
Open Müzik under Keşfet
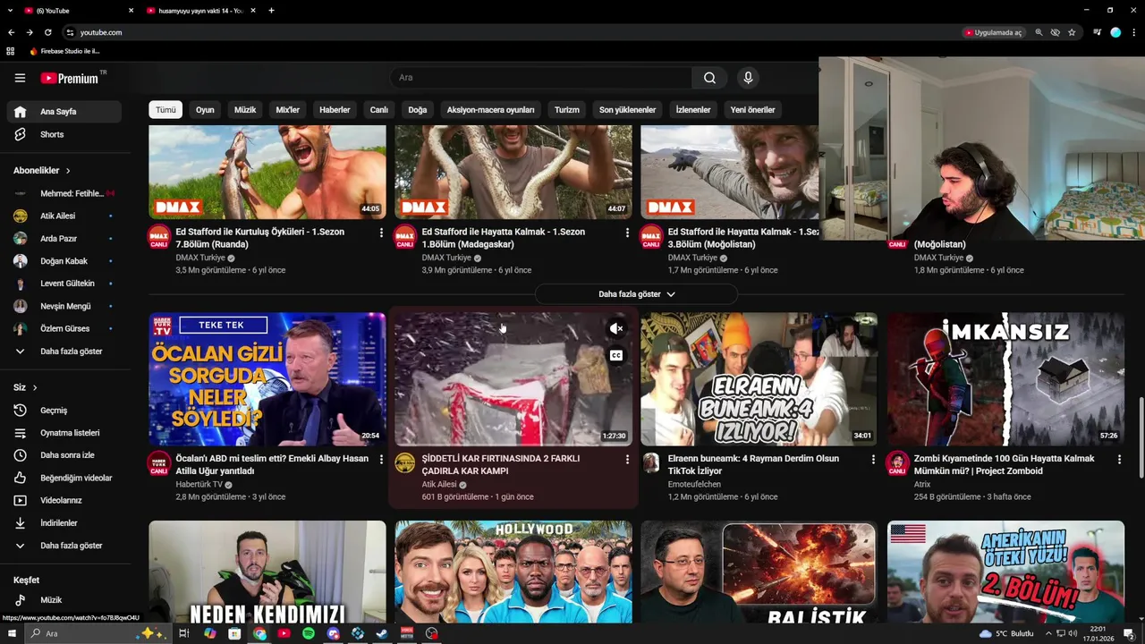point(64,600)
